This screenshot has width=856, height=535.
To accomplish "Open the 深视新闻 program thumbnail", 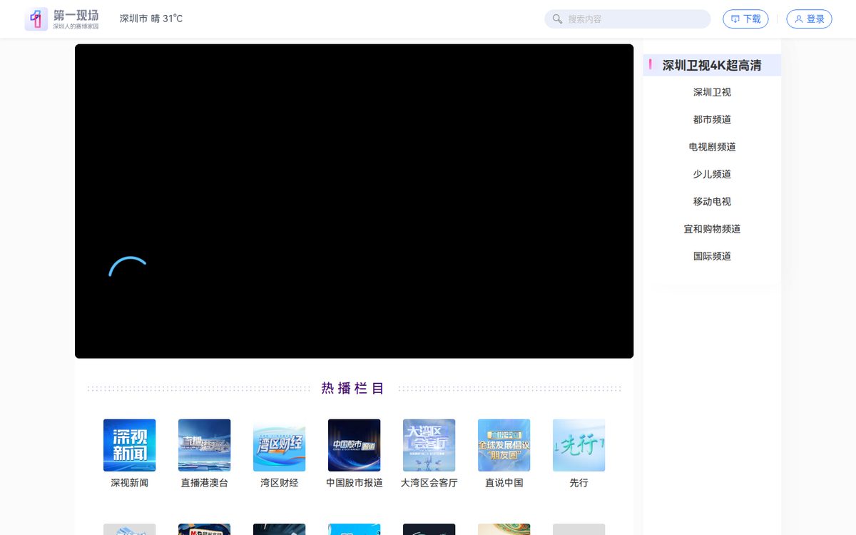I will pos(129,445).
